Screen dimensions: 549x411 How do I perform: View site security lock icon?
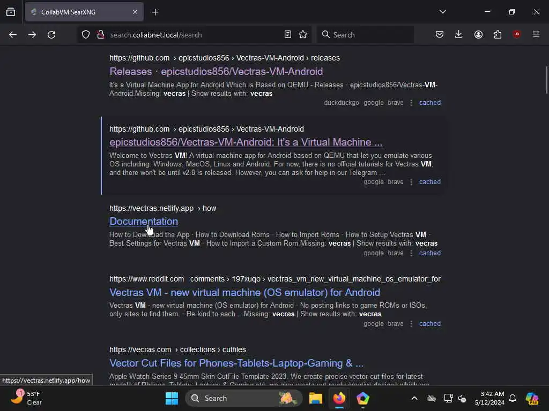(x=101, y=35)
